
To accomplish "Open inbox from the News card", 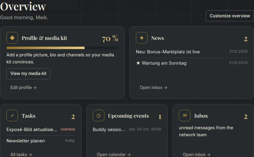I will [153, 87].
